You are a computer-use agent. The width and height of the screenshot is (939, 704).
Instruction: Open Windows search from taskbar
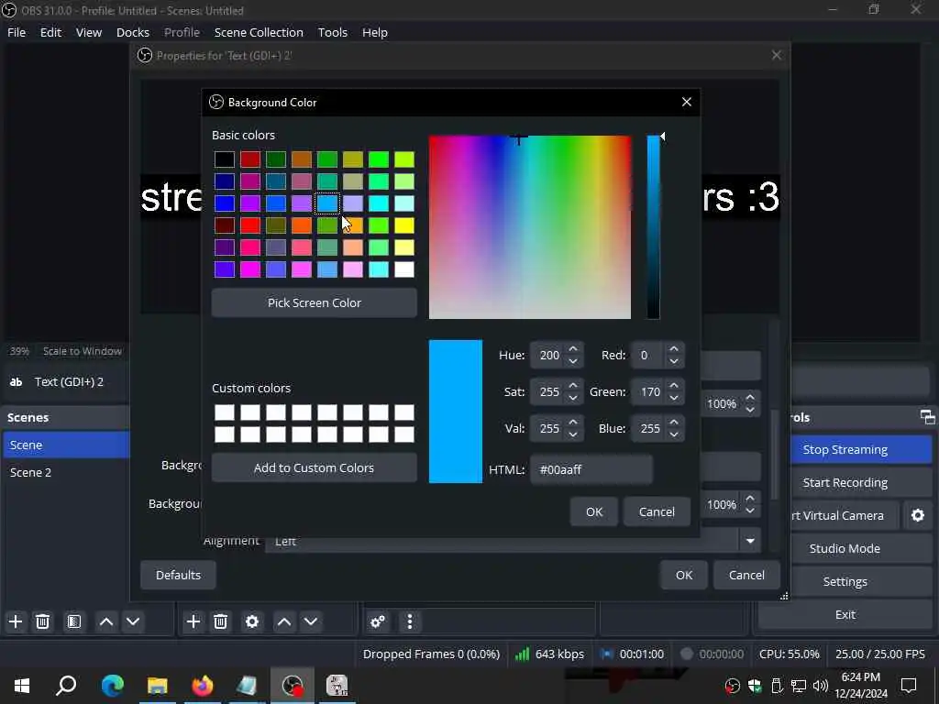pos(66,685)
